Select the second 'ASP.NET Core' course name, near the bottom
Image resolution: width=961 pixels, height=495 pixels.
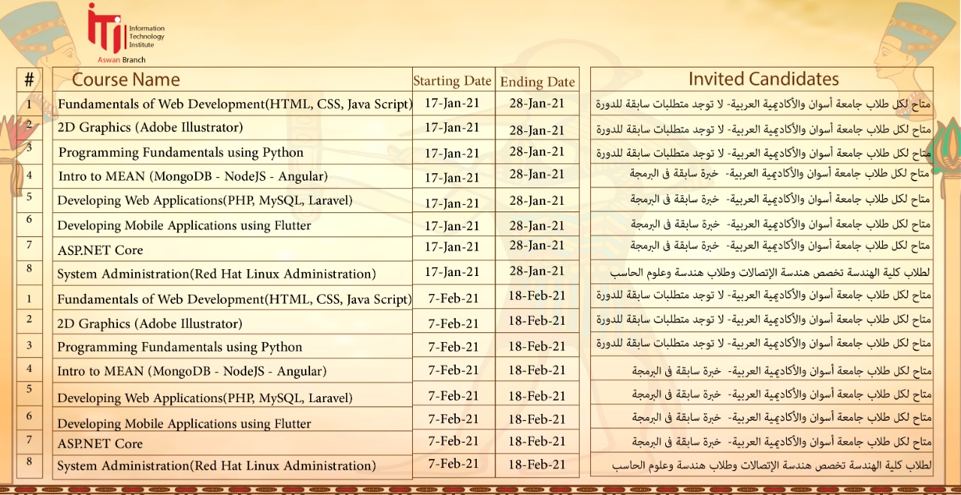[100, 444]
